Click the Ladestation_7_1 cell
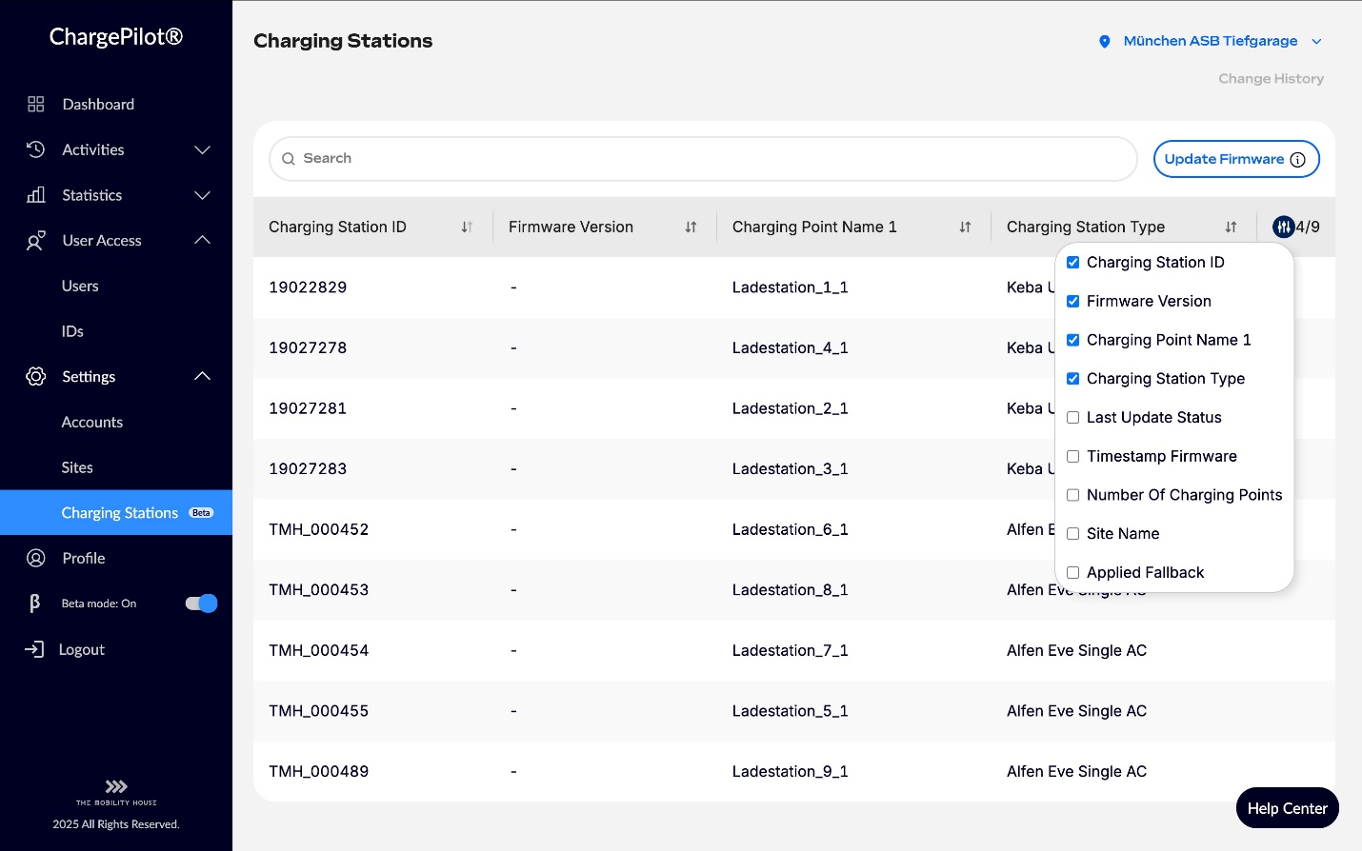1362x851 pixels. [790, 650]
